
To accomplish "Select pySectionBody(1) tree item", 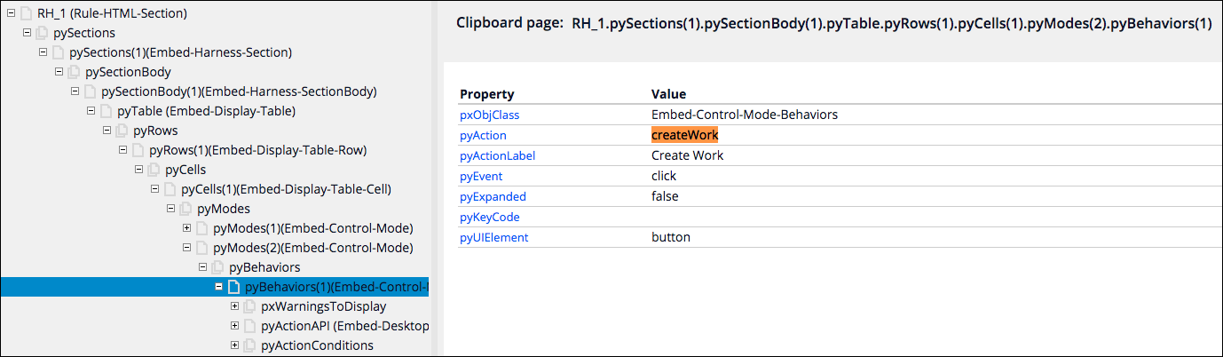I will 239,91.
